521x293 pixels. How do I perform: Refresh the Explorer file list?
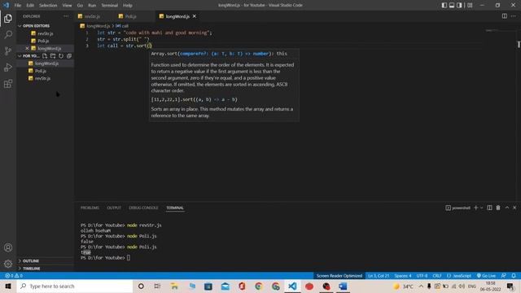[61, 56]
